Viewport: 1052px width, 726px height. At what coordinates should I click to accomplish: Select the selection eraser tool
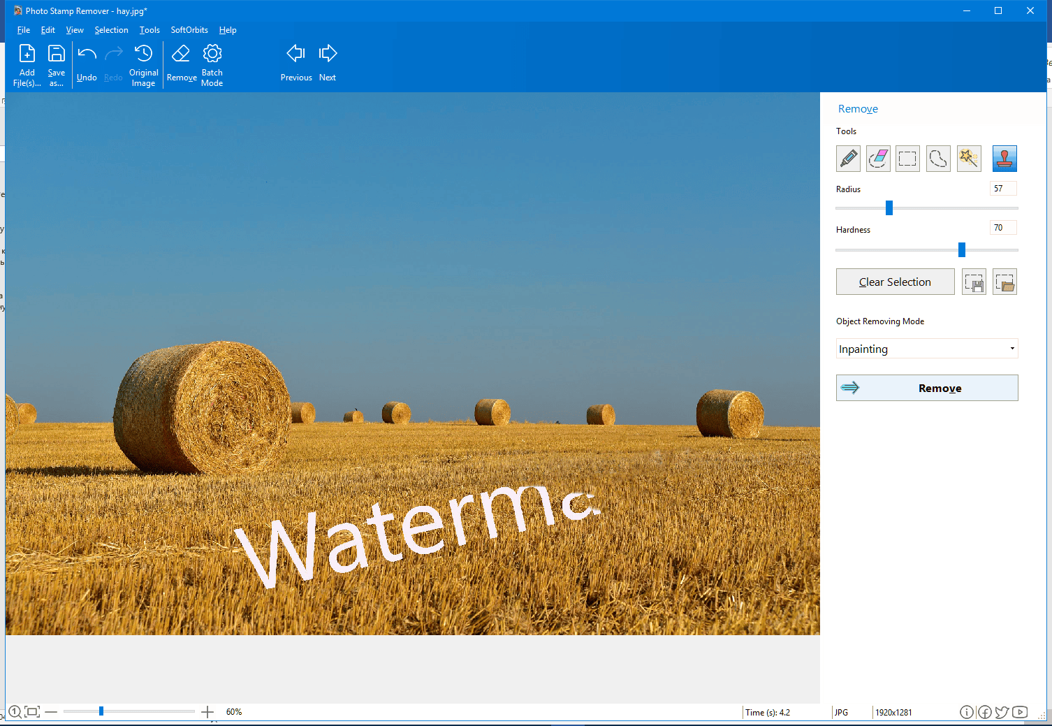tap(878, 159)
